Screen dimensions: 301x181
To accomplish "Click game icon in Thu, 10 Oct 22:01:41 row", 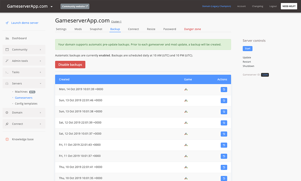I will (186, 167).
